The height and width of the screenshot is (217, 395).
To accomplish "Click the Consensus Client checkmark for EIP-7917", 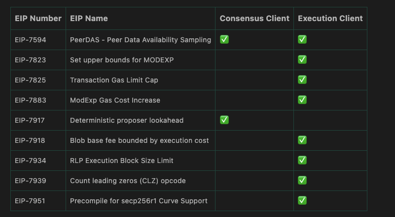I will [224, 120].
